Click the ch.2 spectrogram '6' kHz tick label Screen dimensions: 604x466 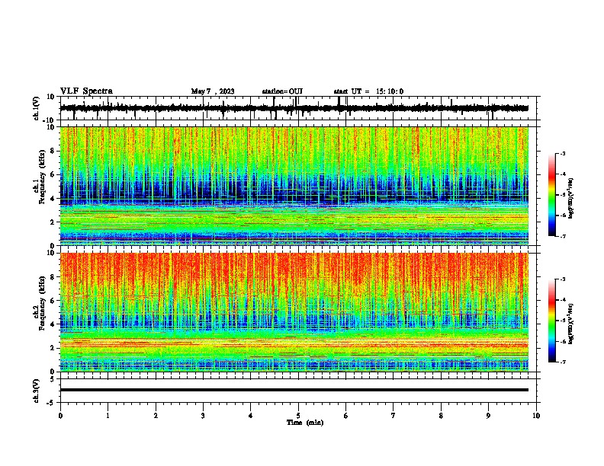53,301
